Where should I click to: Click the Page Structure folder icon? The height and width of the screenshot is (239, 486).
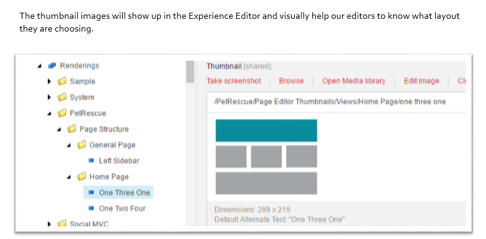tap(72, 129)
